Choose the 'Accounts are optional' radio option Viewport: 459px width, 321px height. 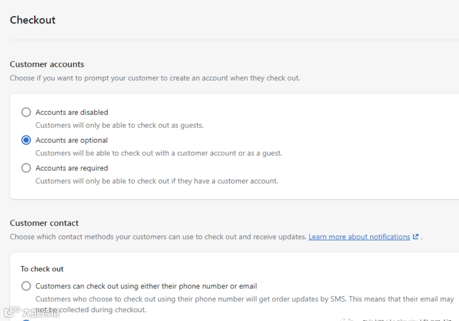click(x=26, y=140)
